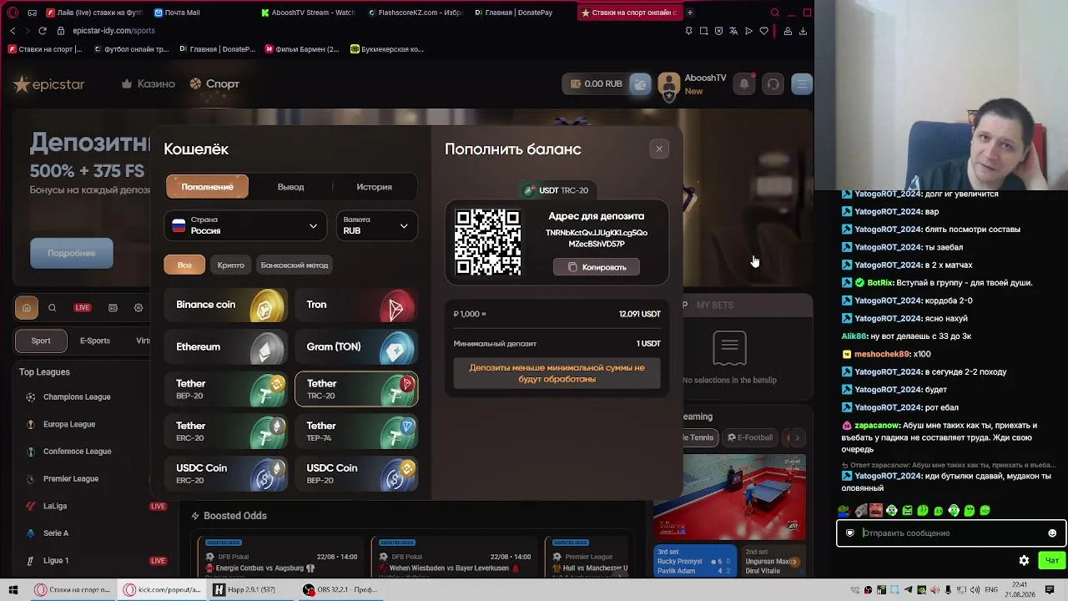Viewport: 1068px width, 601px height.
Task: Add this page to browser favorites (heart)
Action: coord(763,31)
